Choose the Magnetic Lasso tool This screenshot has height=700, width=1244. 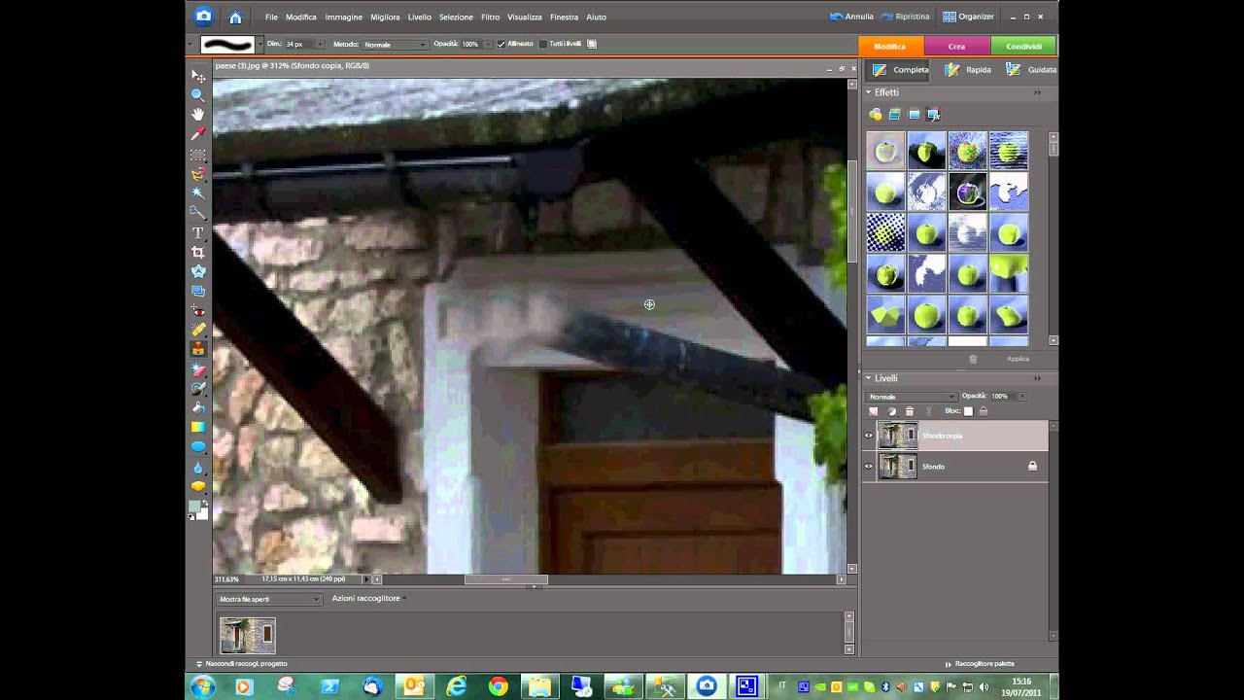pyautogui.click(x=198, y=174)
